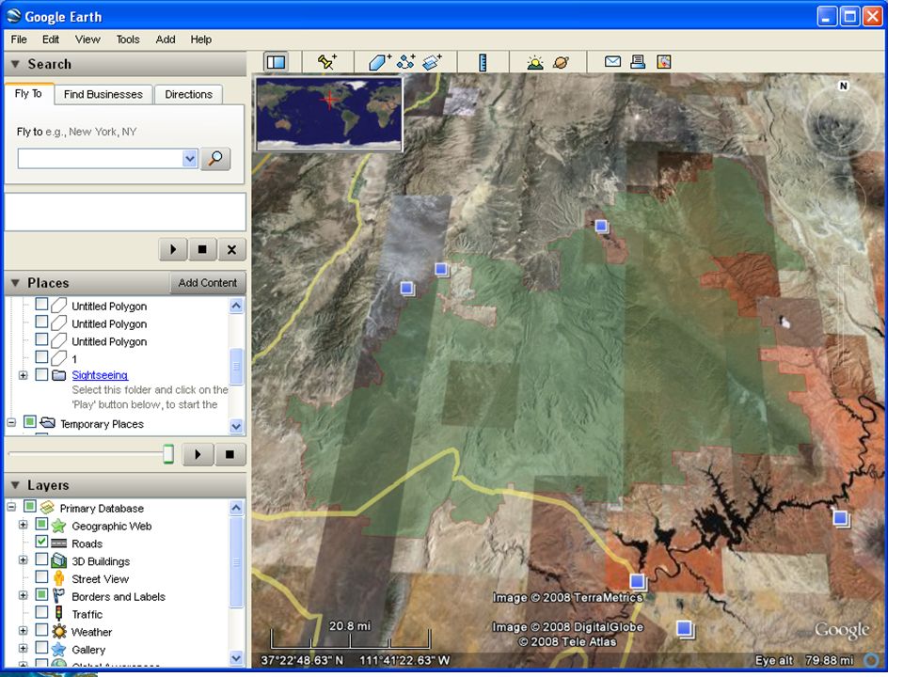
Task: Switch to the Find Businesses tab
Action: (103, 94)
